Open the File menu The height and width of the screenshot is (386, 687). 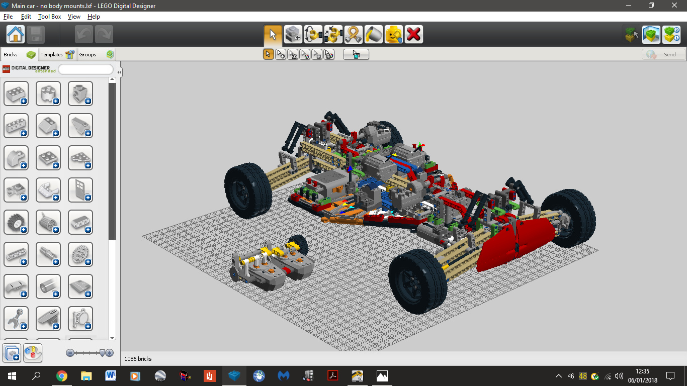tap(8, 17)
